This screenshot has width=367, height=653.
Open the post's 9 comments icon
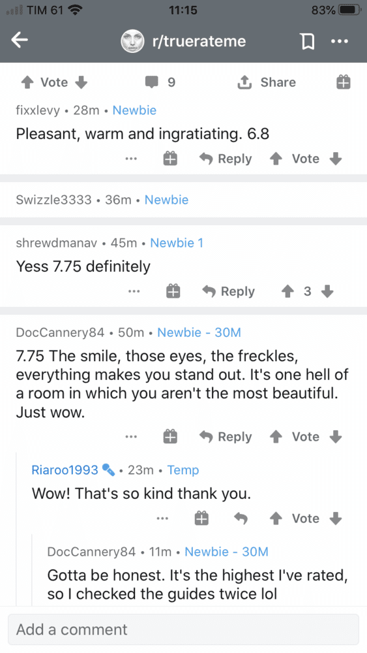tap(152, 82)
